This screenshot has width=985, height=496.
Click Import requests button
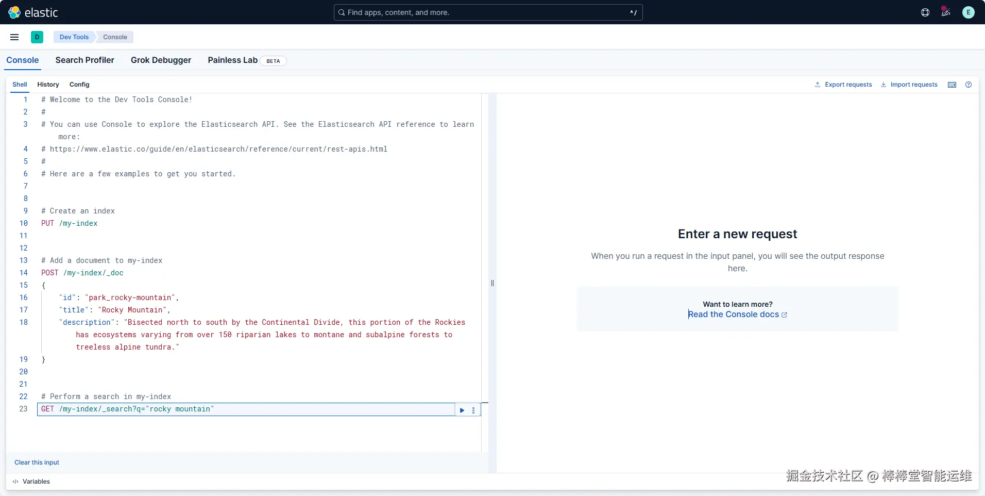[909, 85]
